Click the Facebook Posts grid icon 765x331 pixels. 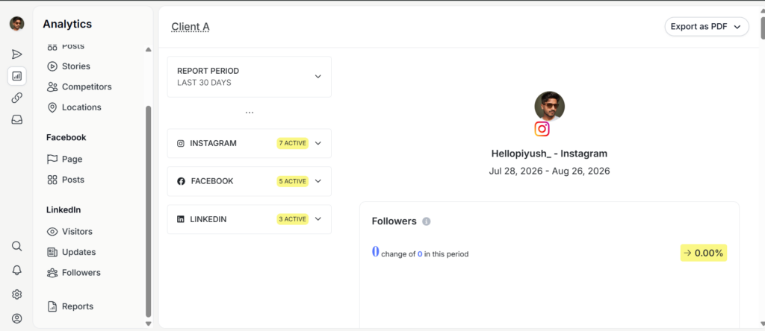52,180
